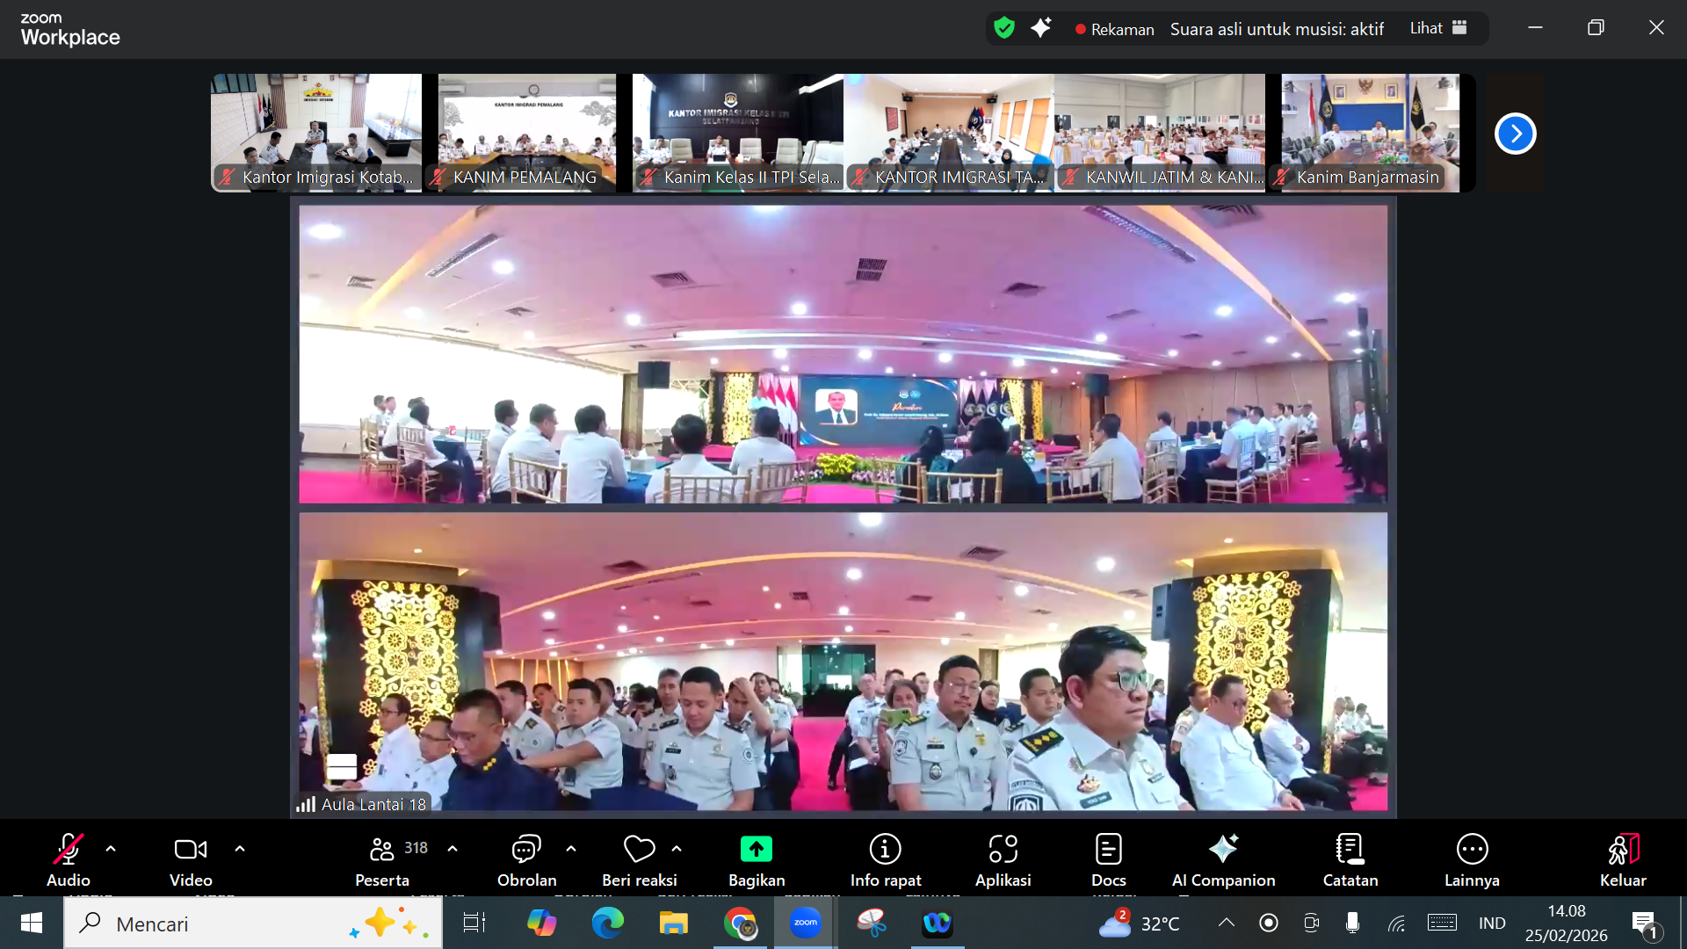Click green encryption shield icon
The width and height of the screenshot is (1687, 949).
click(x=1004, y=28)
